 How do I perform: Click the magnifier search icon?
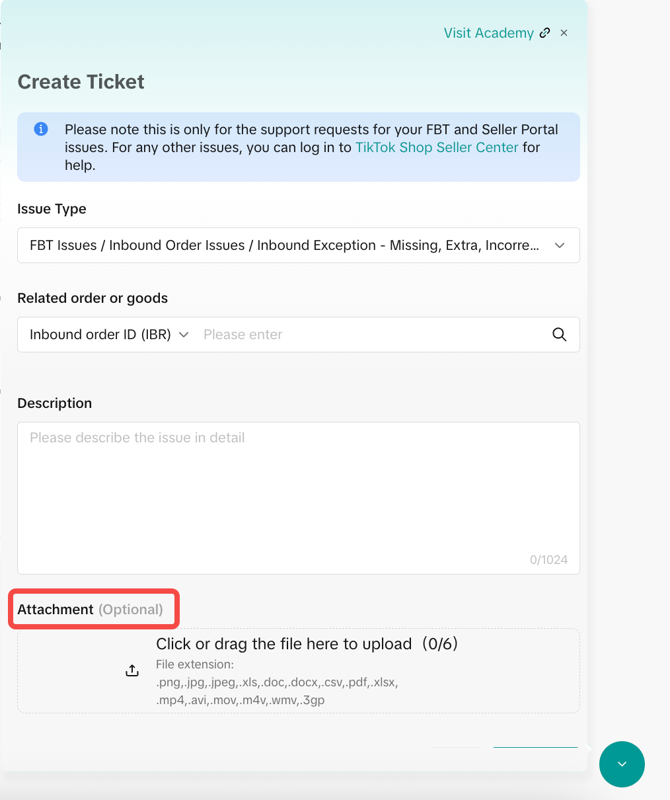(x=559, y=335)
